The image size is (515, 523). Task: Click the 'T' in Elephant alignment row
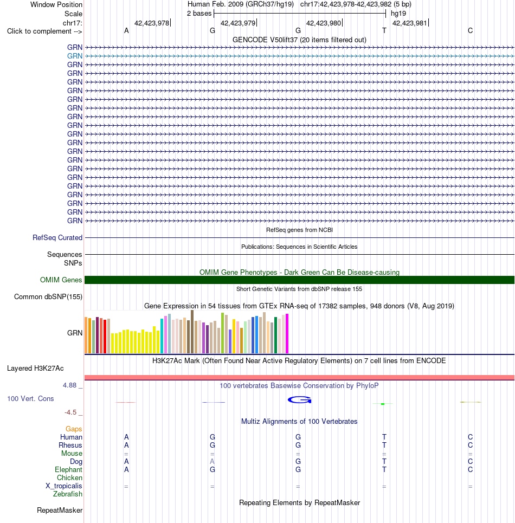click(384, 470)
